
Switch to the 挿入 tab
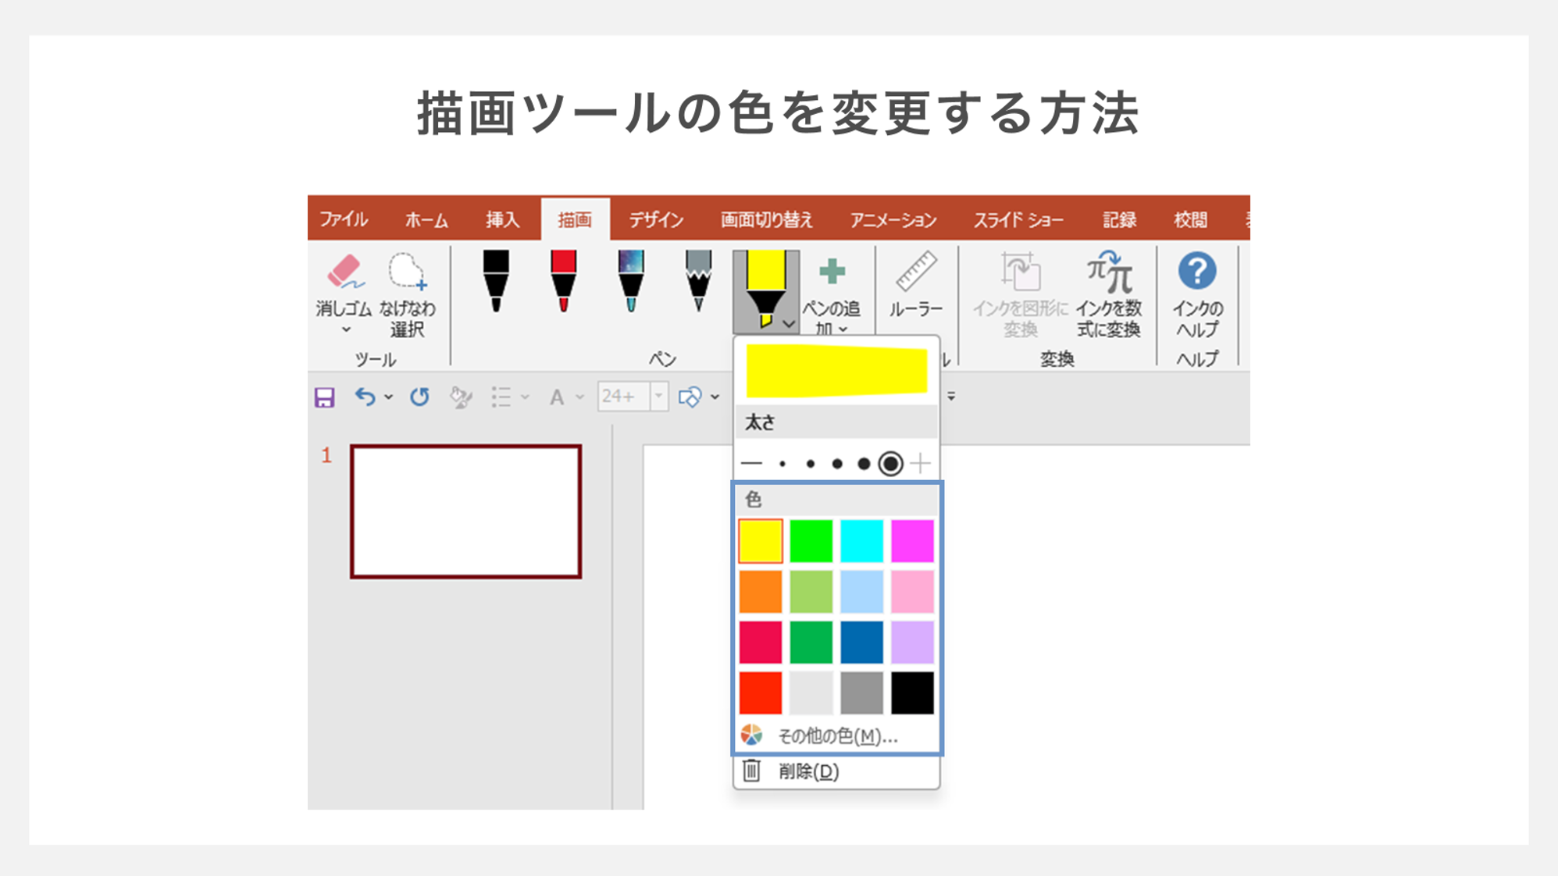502,219
